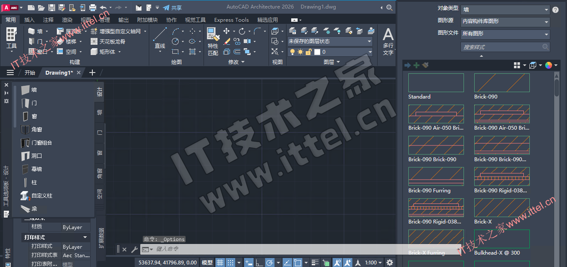The width and height of the screenshot is (567, 267).
Task: Select the Move tool in the Modify panel
Action: (x=227, y=31)
